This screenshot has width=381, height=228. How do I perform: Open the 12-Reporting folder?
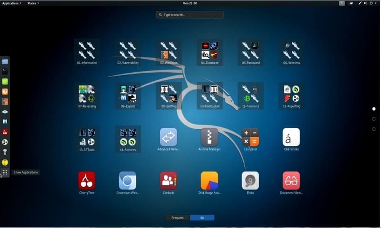point(291,95)
